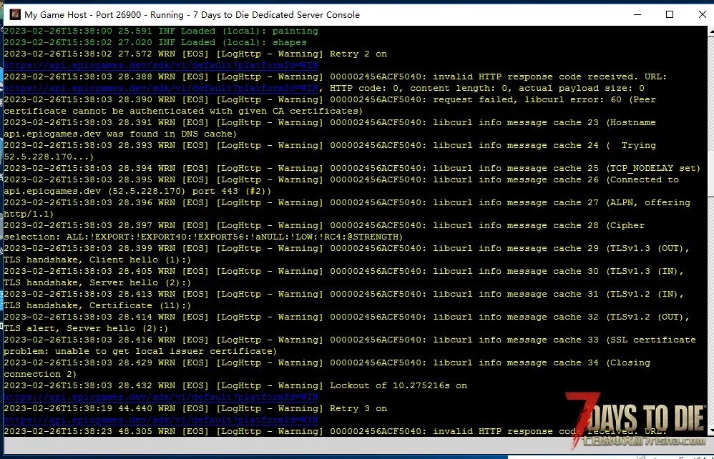Click the "selection: ALL:!EXPORT:!EXPORT40" cipher line

tap(203, 237)
